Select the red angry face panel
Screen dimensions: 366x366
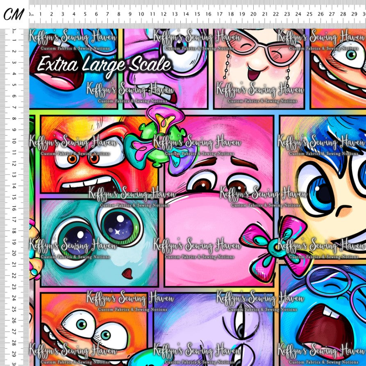[99, 154]
